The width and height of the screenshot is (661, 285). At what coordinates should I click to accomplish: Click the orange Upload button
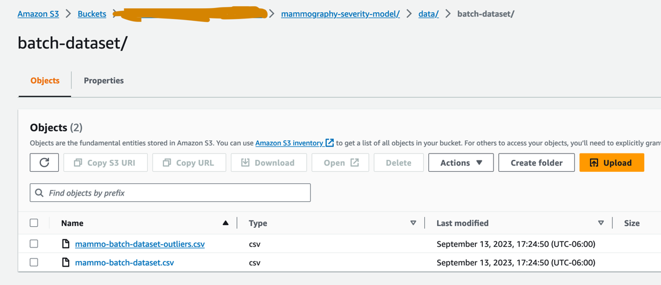(611, 163)
